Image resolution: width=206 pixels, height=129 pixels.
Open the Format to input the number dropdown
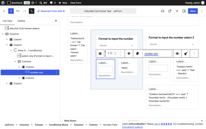[x=116, y=45]
